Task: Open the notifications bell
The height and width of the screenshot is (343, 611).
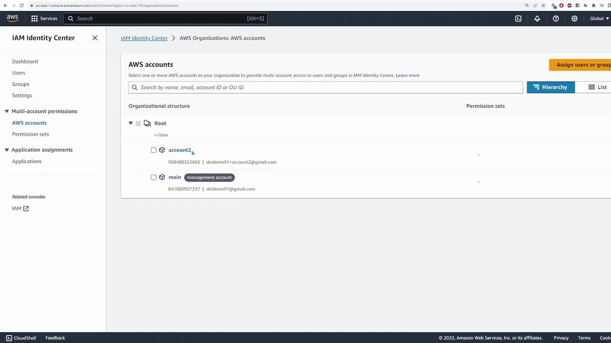Action: tap(537, 19)
